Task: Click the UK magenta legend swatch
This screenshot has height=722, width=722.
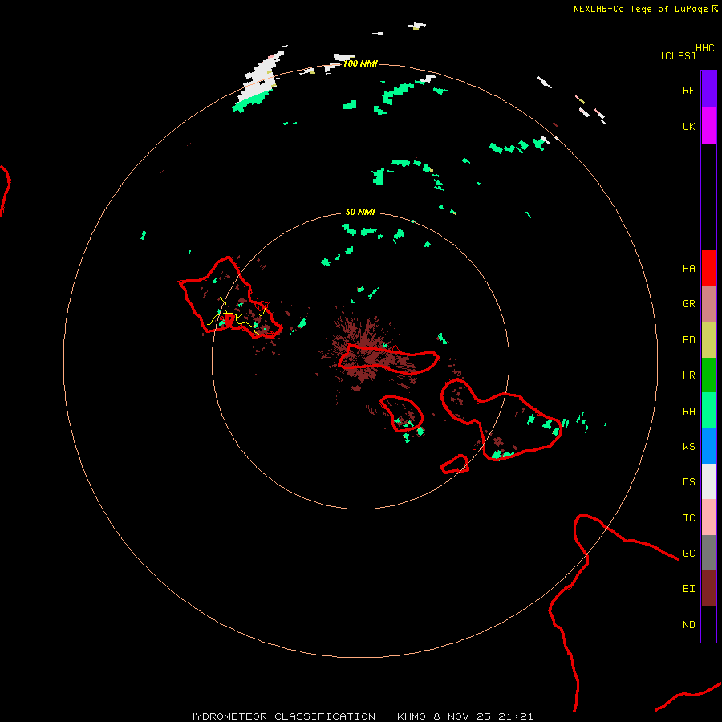Action: (708, 126)
